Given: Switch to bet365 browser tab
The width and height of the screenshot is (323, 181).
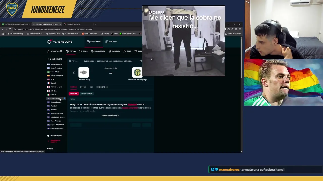Looking at the screenshot, I should pos(16,24).
